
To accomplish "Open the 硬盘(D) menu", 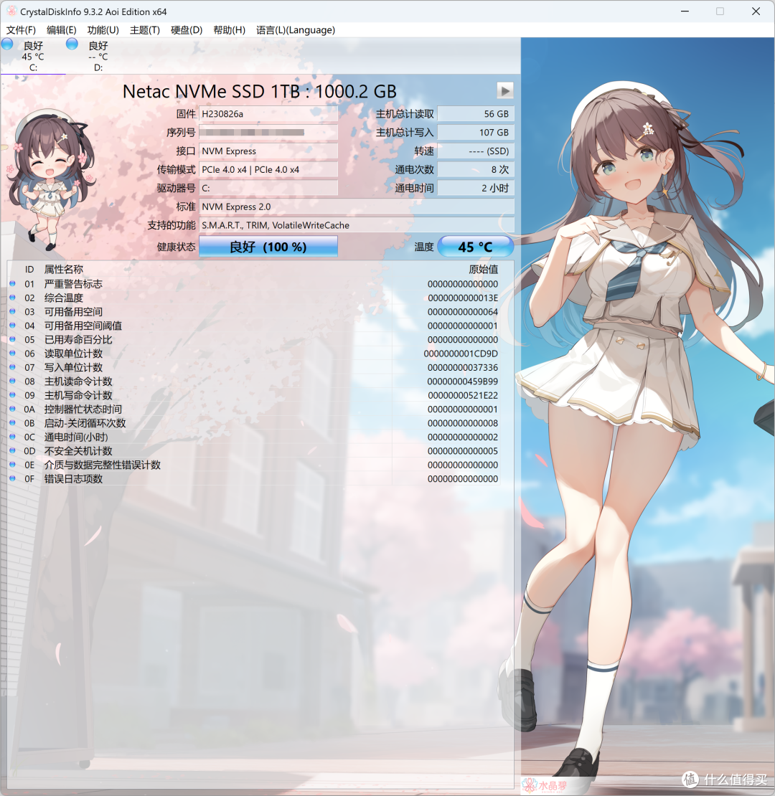I will [187, 30].
